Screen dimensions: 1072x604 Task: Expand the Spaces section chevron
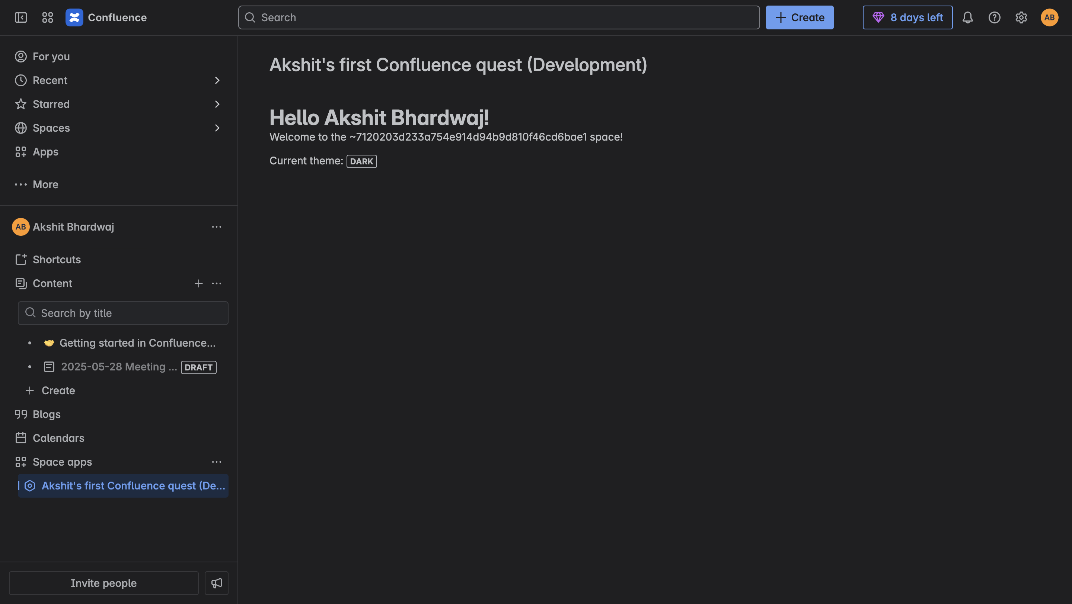(217, 128)
